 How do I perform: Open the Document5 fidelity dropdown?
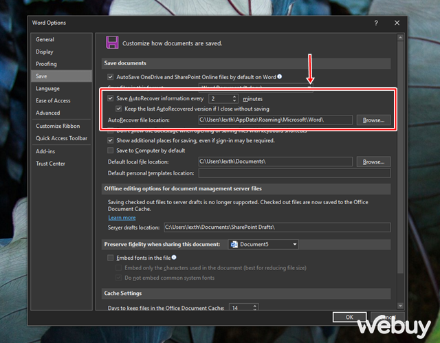[295, 244]
